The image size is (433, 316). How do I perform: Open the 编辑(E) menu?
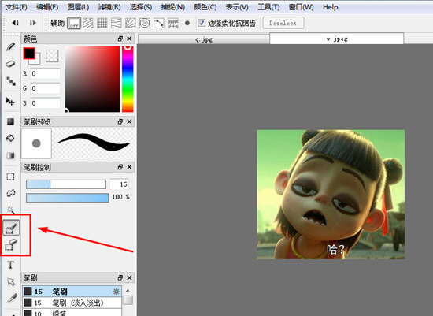47,7
